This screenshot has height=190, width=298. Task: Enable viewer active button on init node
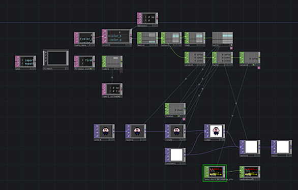click(x=35, y=69)
